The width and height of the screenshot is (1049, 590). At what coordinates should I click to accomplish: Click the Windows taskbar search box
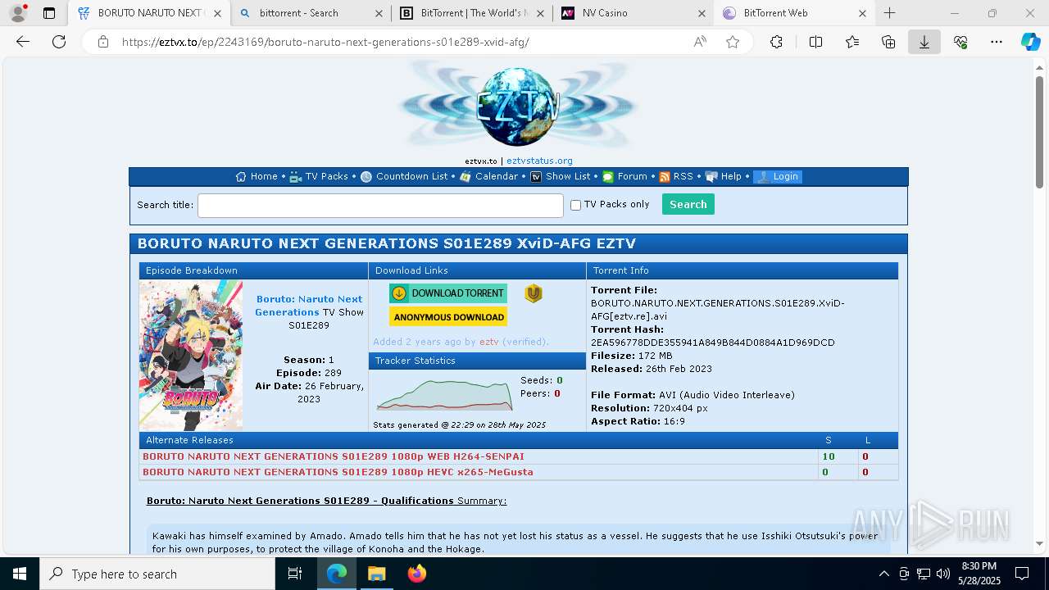(157, 574)
